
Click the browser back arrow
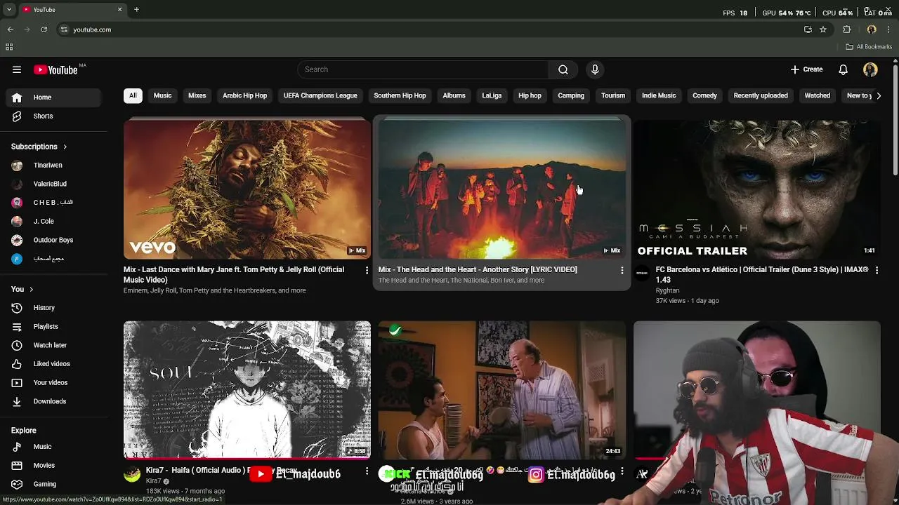point(11,29)
